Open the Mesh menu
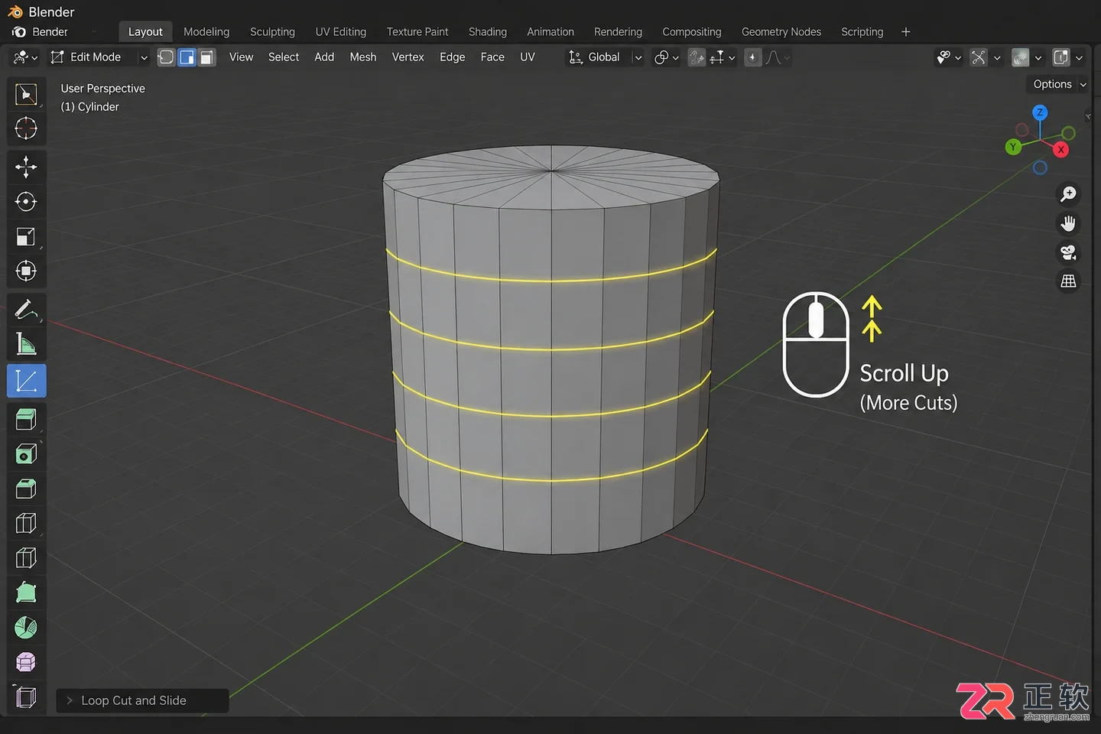The image size is (1101, 734). [363, 57]
